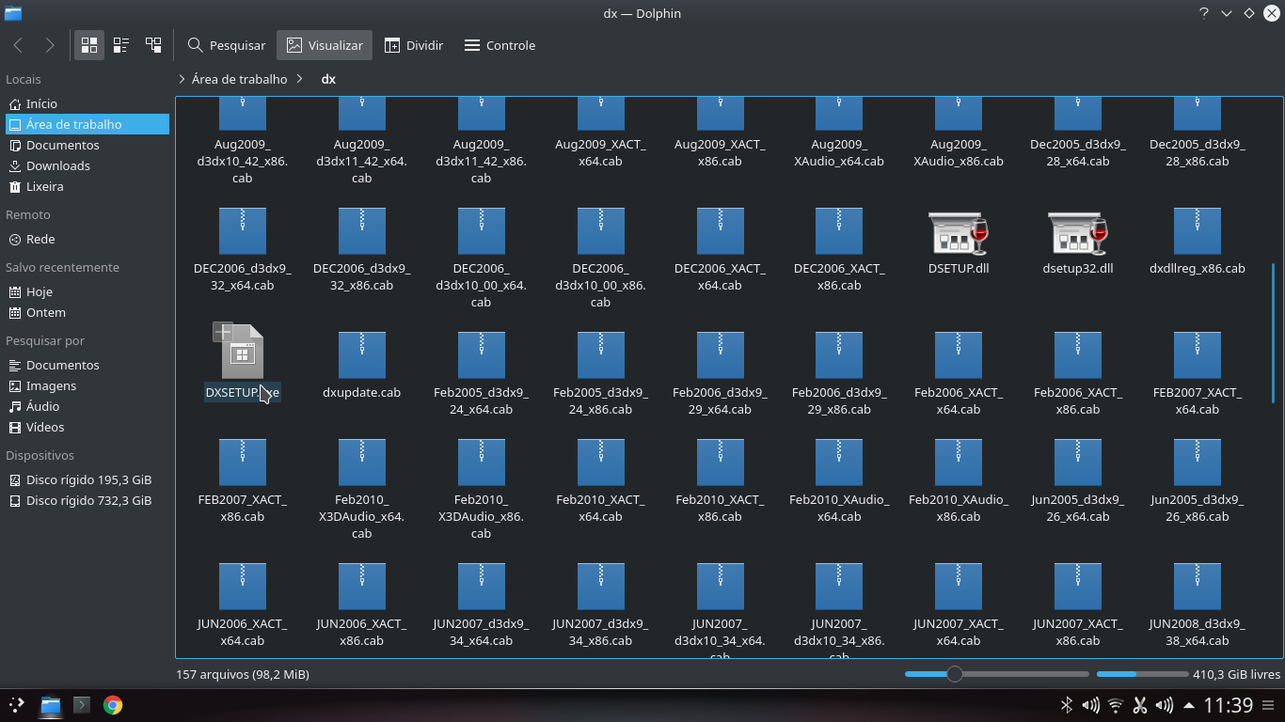Switch to the compact view mode
Screen dimensions: 1285x722
pos(120,44)
